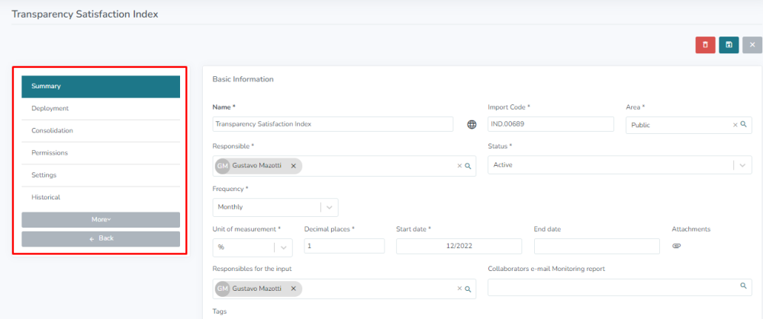
Task: Open the Frequency Monthly dropdown
Action: click(329, 206)
